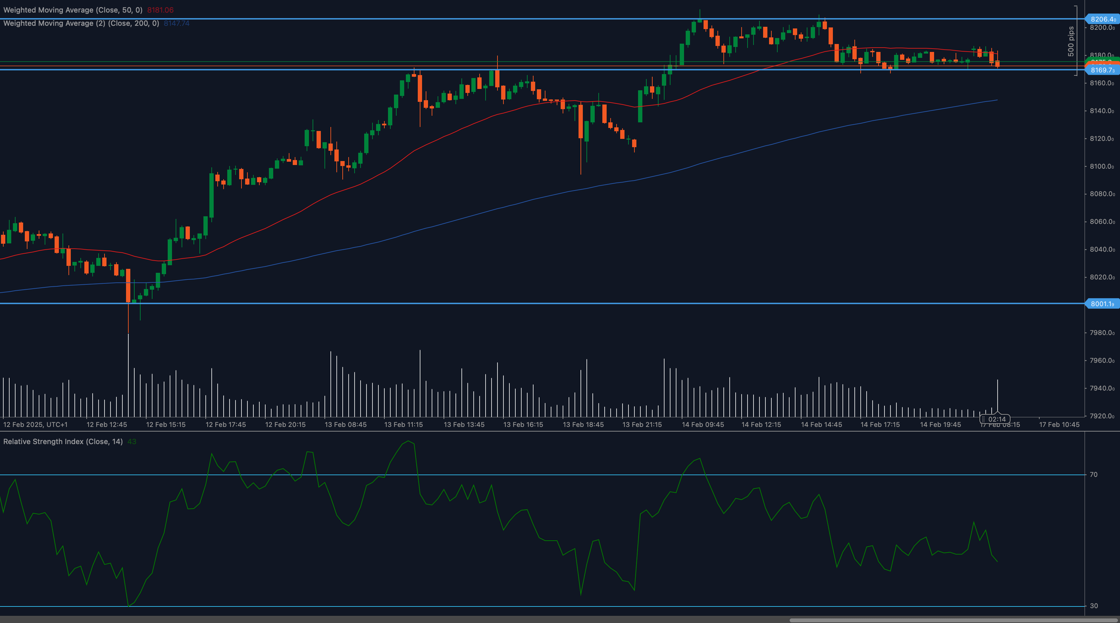Click the 13 Feb 13:45 time label

[464, 425]
